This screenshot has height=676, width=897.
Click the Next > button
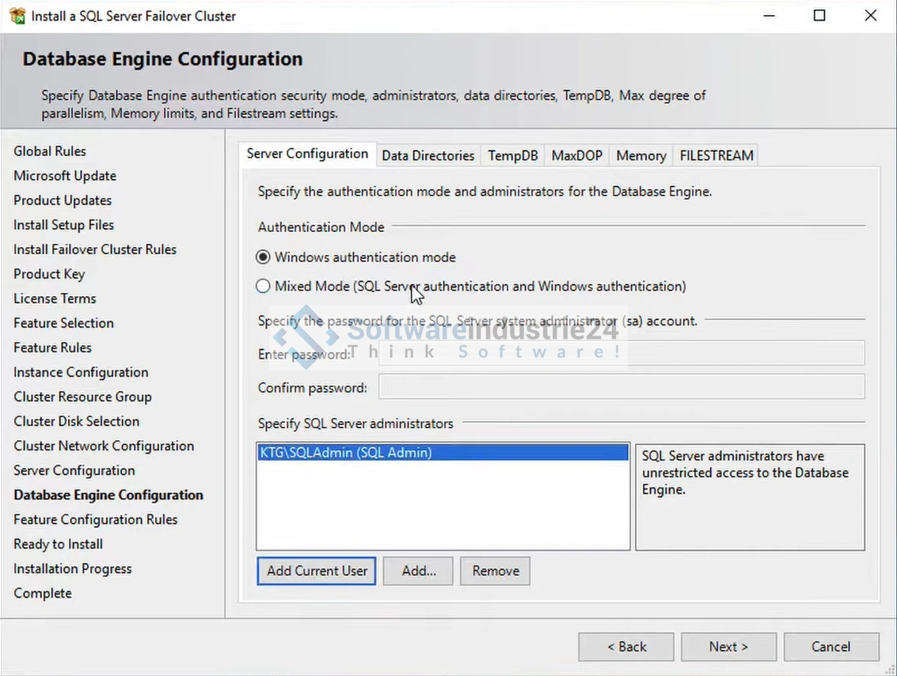pos(728,647)
